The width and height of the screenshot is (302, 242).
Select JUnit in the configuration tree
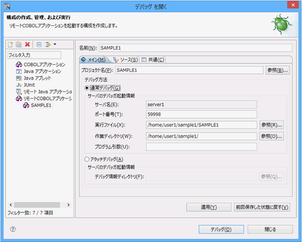(29, 85)
